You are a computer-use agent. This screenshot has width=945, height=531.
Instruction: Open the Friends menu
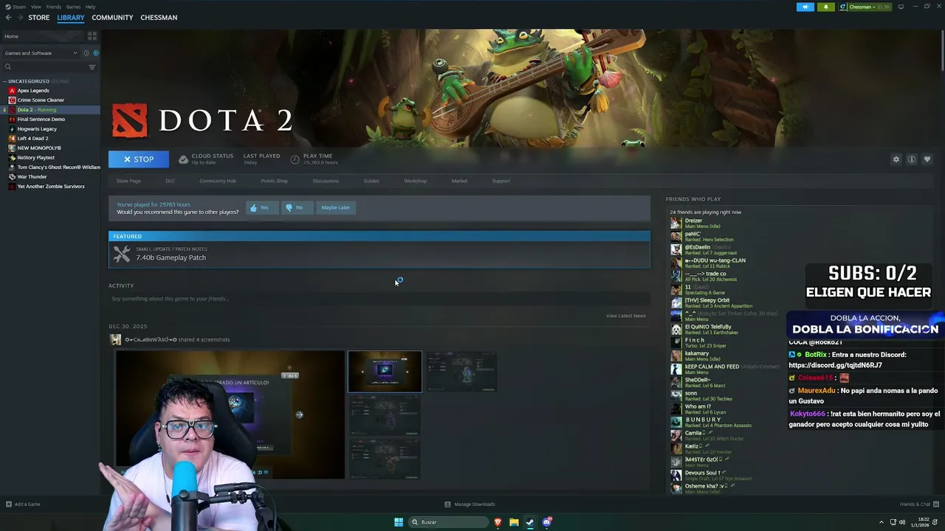(x=54, y=7)
